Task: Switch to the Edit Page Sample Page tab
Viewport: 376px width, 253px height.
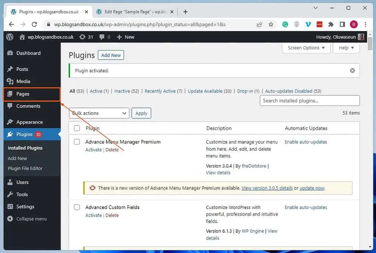Action: tap(135, 12)
